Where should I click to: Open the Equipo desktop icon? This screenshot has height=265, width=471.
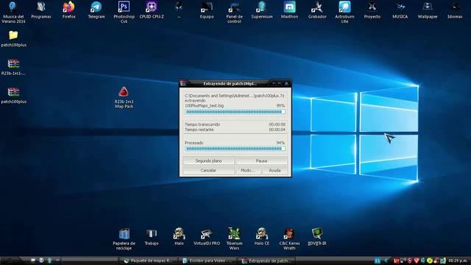207,10
